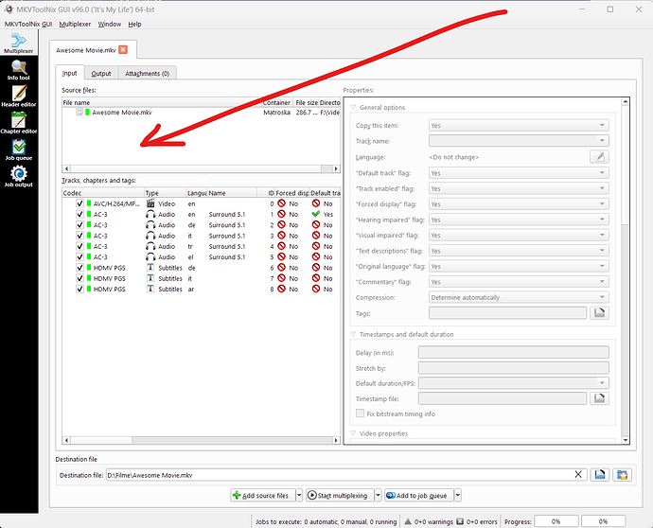The image size is (653, 528).
Task: Open the Help menu
Action: point(134,25)
